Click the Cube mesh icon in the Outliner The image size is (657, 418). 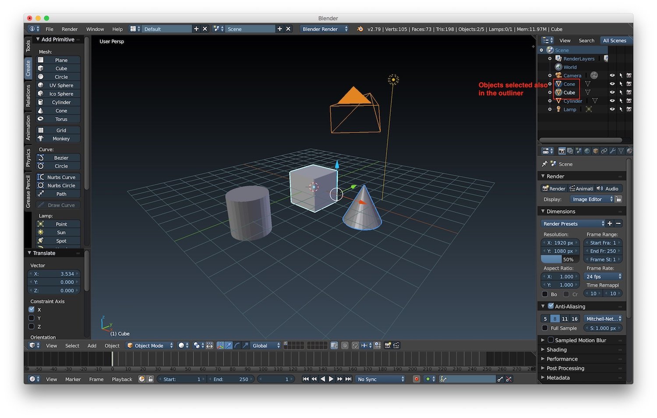click(558, 92)
